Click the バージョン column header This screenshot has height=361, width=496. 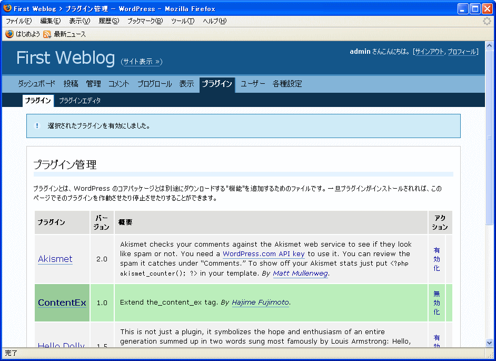coord(102,222)
